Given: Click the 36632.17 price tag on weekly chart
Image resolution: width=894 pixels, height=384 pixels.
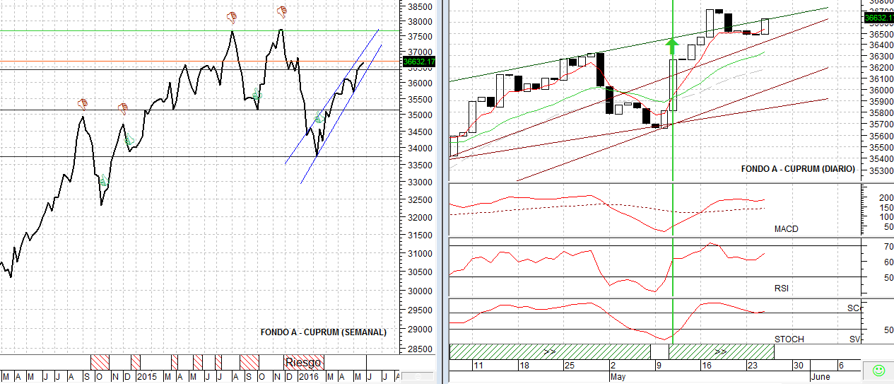Looking at the screenshot, I should coord(419,62).
